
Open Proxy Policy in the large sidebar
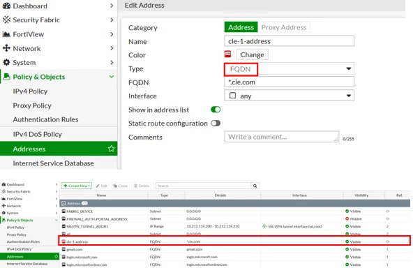coord(32,105)
